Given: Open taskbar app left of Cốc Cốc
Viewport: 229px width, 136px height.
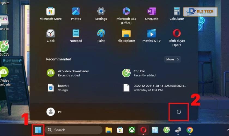Looking at the screenshot, I should tap(155, 130).
